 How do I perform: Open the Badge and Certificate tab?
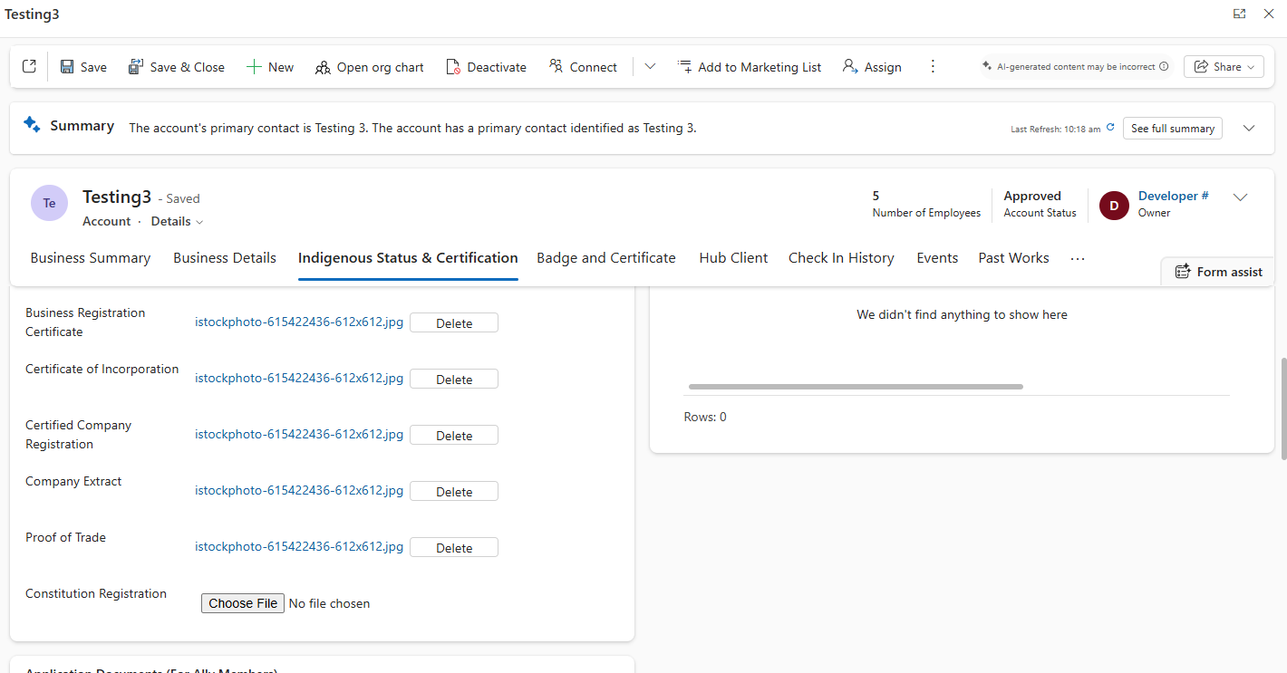(606, 258)
